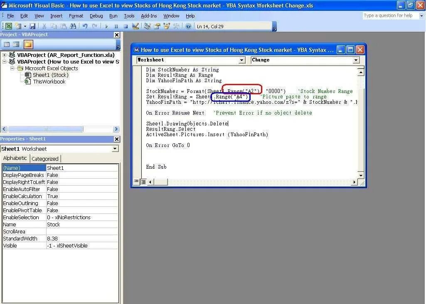Click the 'Type a question for help' box
Screen dimensions: 426x304
pos(390,15)
